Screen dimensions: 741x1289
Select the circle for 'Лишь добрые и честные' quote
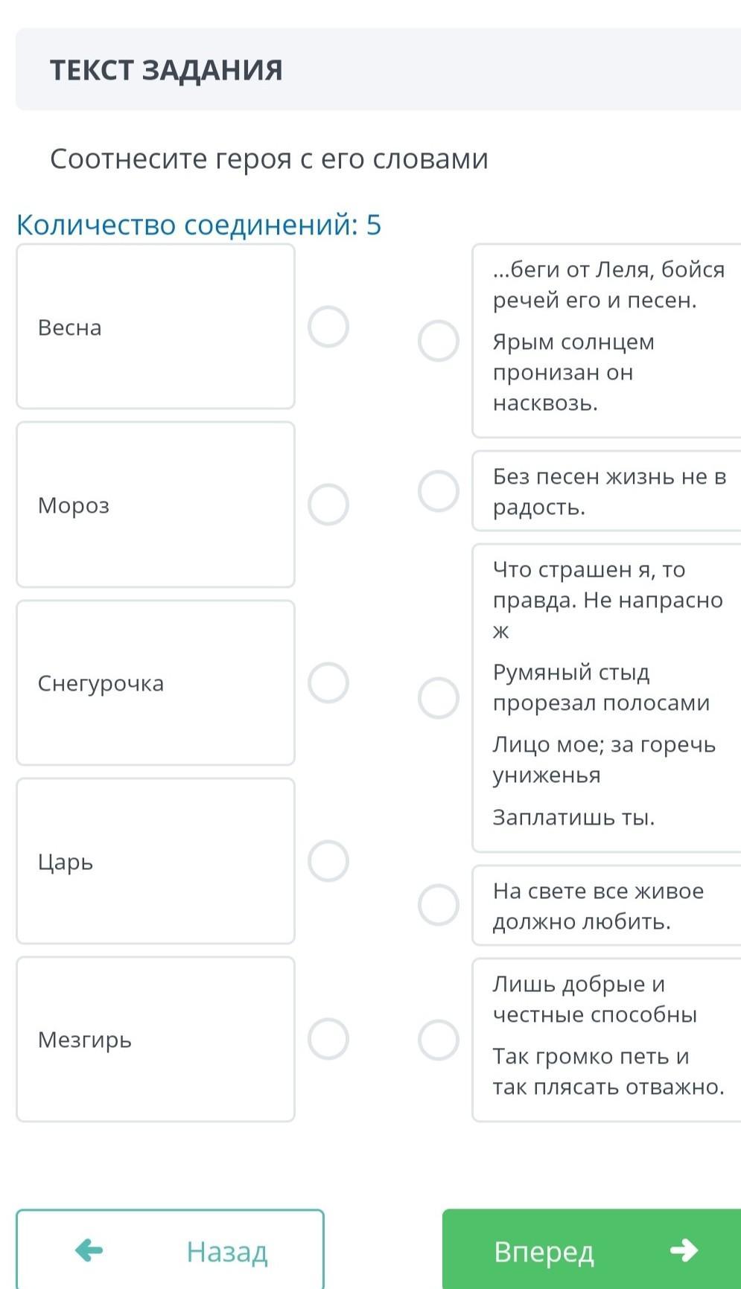pyautogui.click(x=438, y=1040)
